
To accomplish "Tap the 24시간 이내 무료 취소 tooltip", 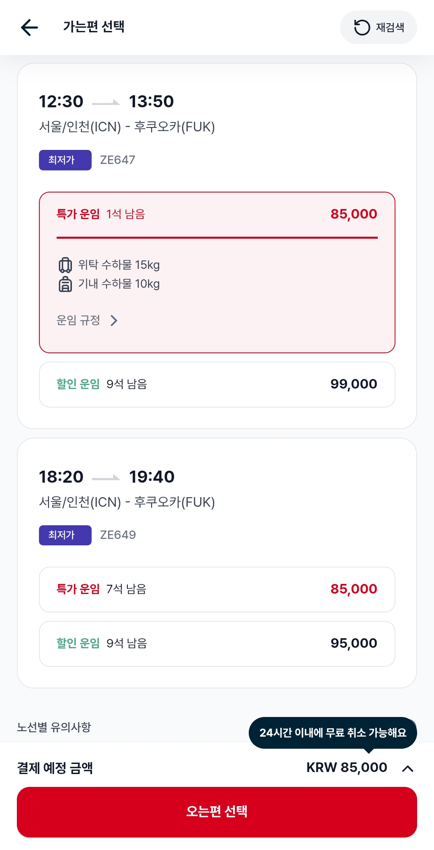I will tap(333, 733).
